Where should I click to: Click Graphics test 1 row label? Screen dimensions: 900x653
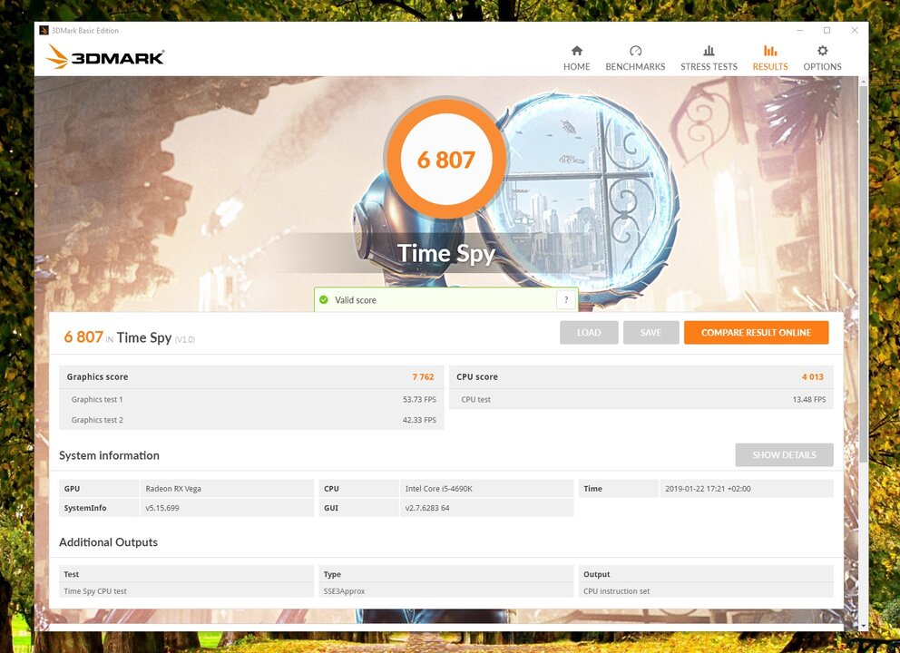(x=97, y=399)
